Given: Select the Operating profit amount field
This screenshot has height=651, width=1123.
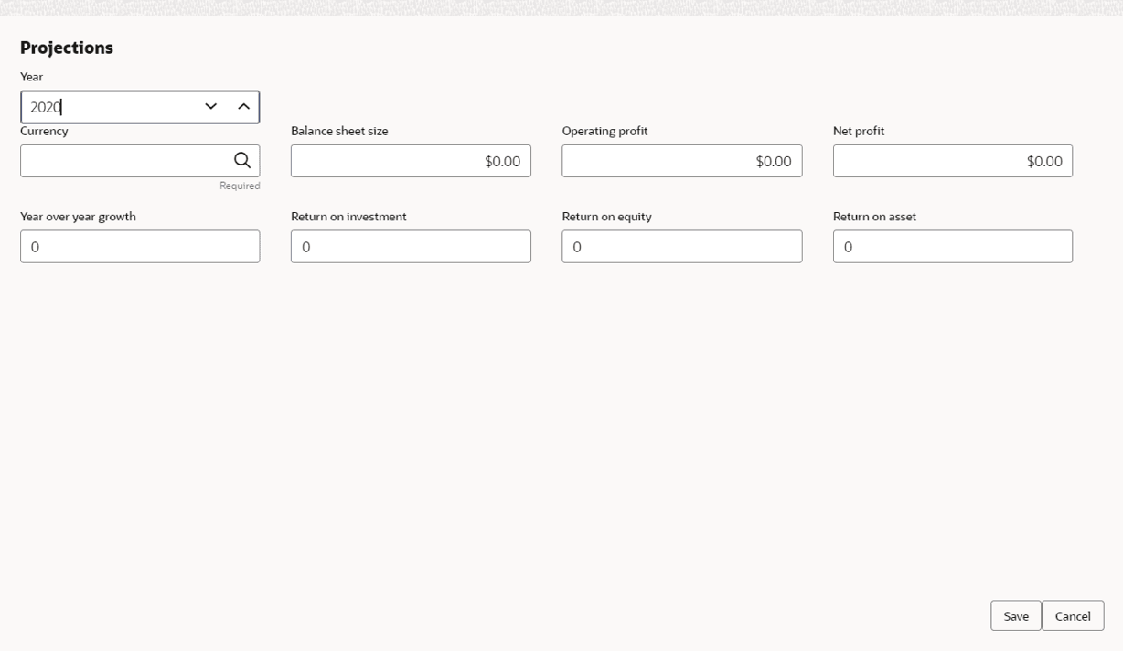Looking at the screenshot, I should 682,161.
